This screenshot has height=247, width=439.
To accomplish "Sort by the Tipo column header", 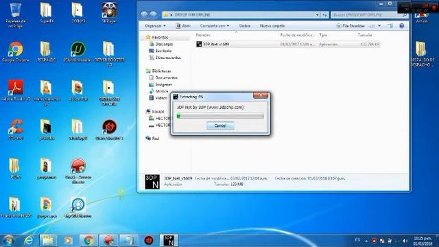I will point(323,35).
